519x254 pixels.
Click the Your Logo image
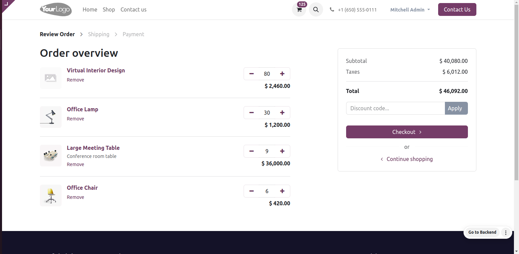pos(56,9)
